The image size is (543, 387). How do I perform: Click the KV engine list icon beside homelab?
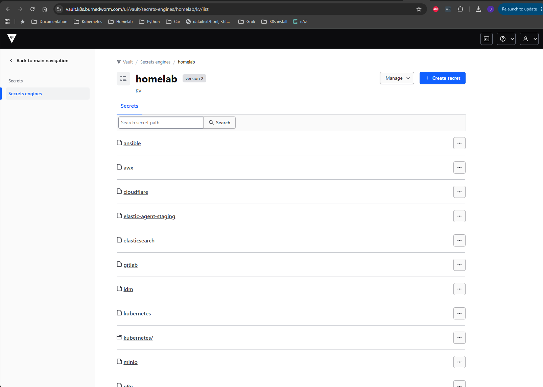(x=123, y=78)
